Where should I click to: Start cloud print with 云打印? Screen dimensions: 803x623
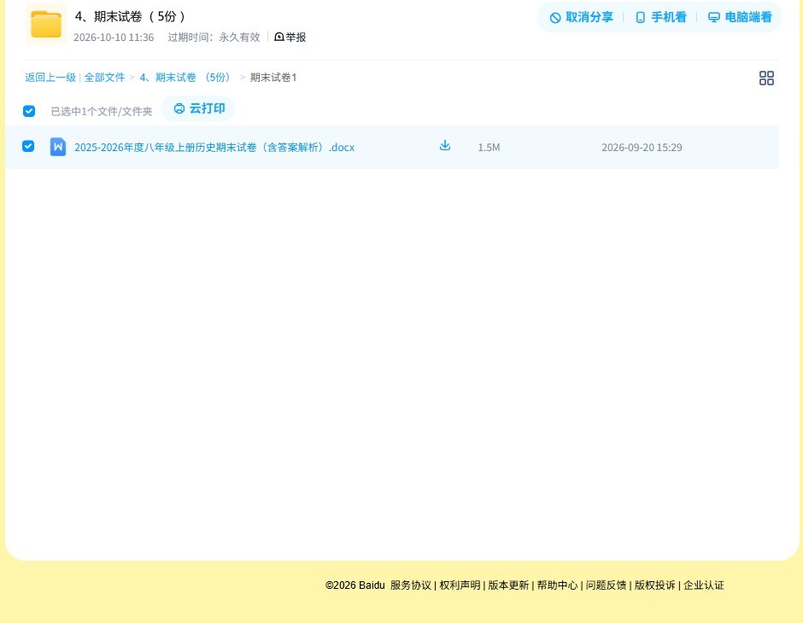199,108
